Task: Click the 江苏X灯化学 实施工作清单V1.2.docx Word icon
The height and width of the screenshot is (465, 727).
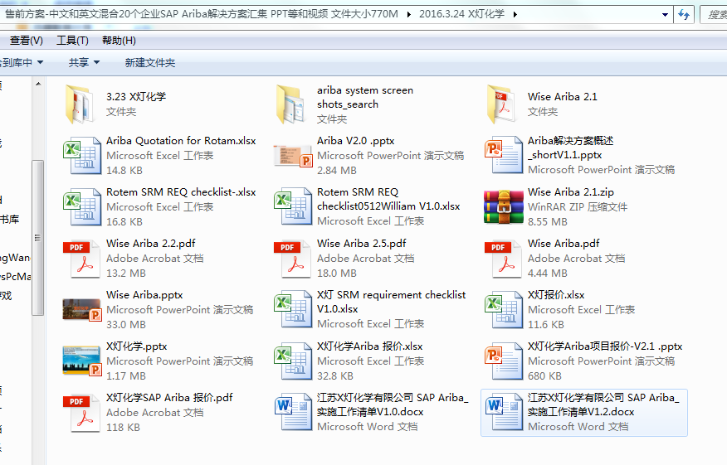Action: (503, 412)
